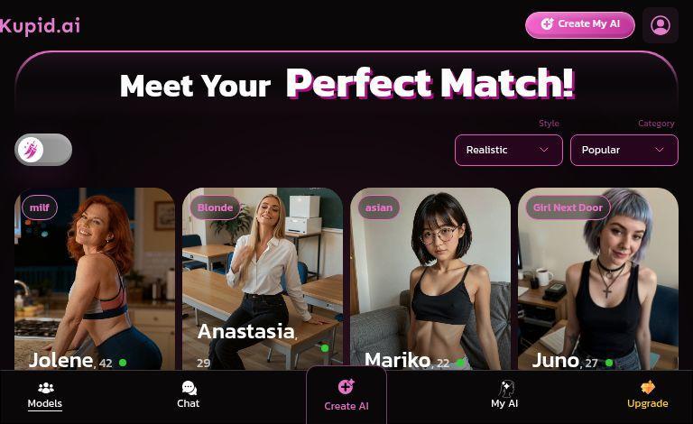Expand the Style Realistic dropdown
Image resolution: width=693 pixels, height=424 pixels.
509,150
